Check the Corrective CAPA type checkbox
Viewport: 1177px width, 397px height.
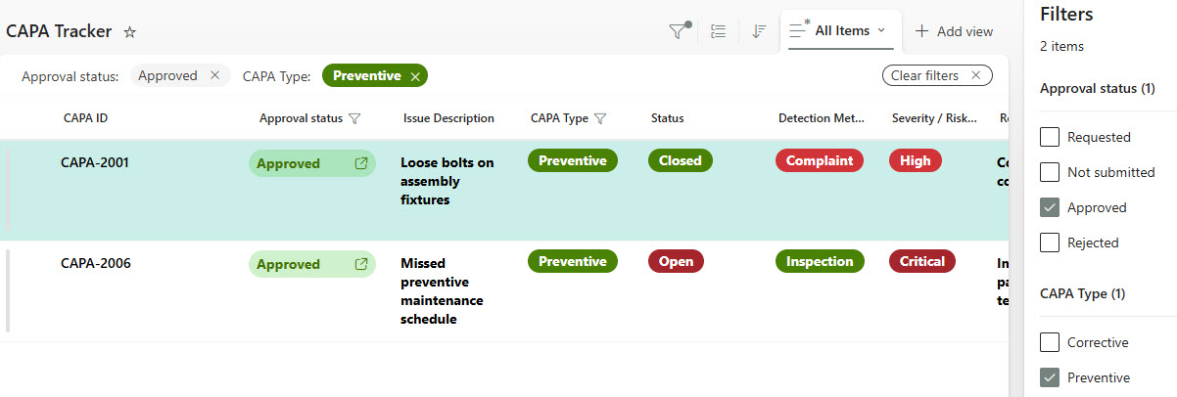[1050, 342]
